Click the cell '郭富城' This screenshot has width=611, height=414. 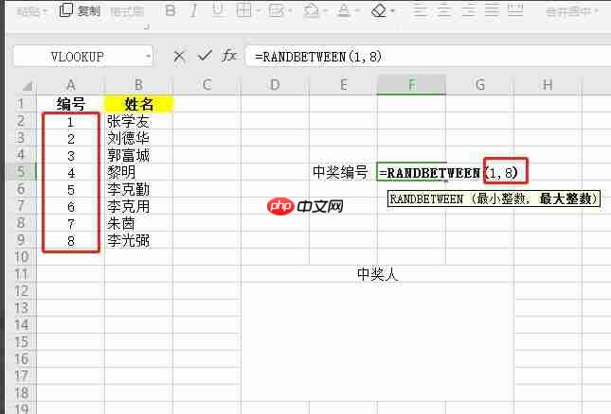pos(138,155)
